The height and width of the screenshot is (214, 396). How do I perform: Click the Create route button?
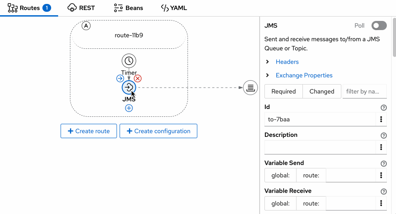(x=88, y=131)
